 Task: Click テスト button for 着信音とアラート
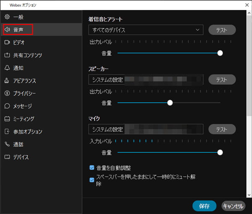[x=222, y=30]
